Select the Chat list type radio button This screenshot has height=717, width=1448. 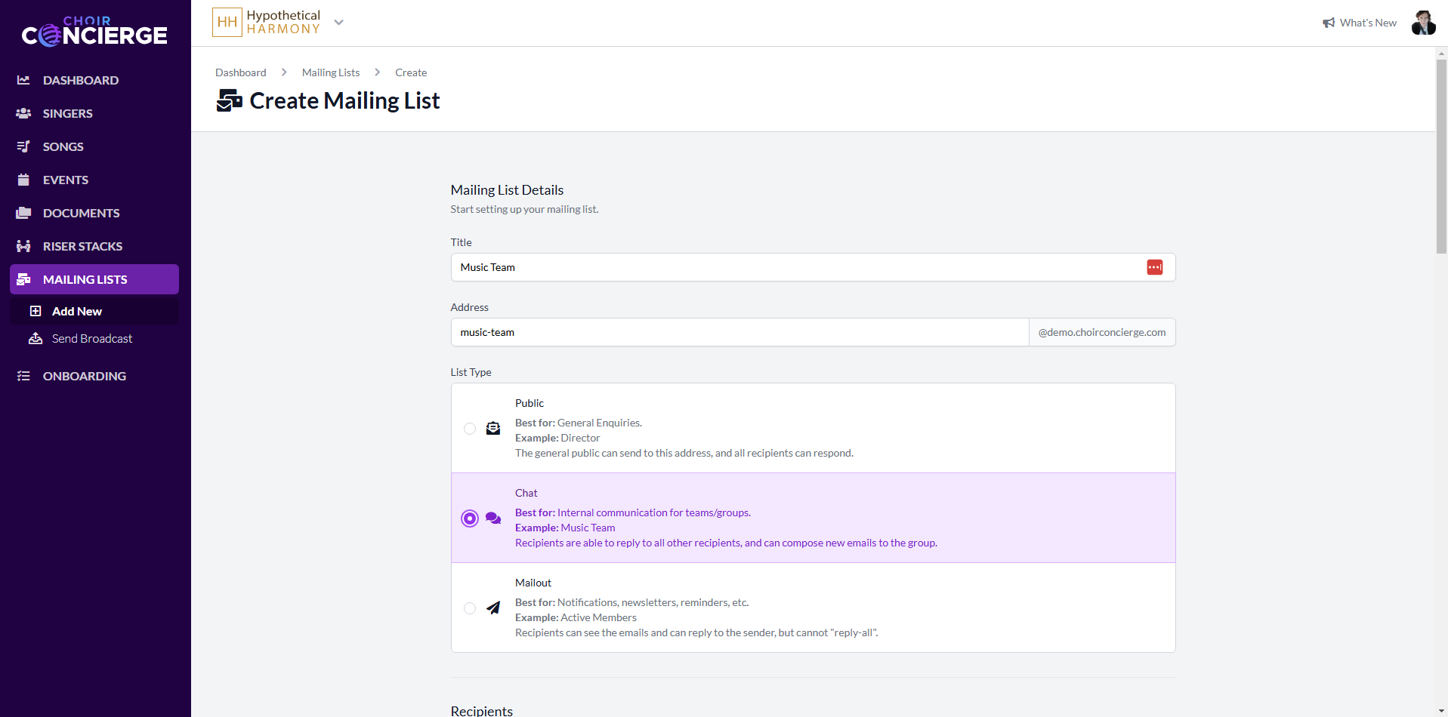pos(470,519)
